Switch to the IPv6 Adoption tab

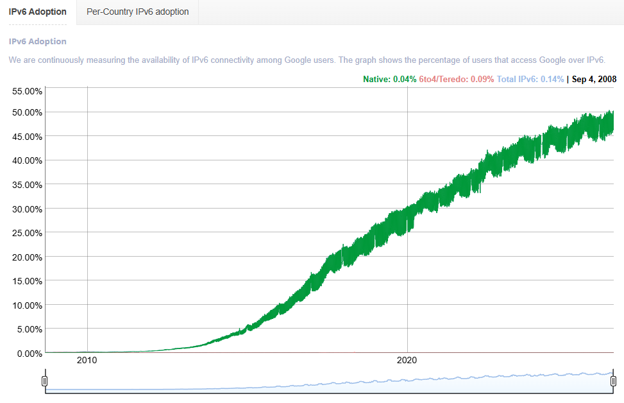click(x=38, y=12)
